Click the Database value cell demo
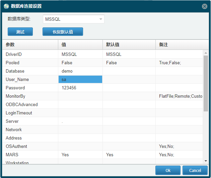This screenshot has height=178, width=211. pos(80,71)
